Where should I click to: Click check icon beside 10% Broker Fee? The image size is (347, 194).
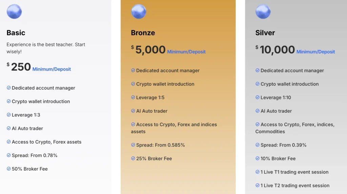pyautogui.click(x=258, y=158)
